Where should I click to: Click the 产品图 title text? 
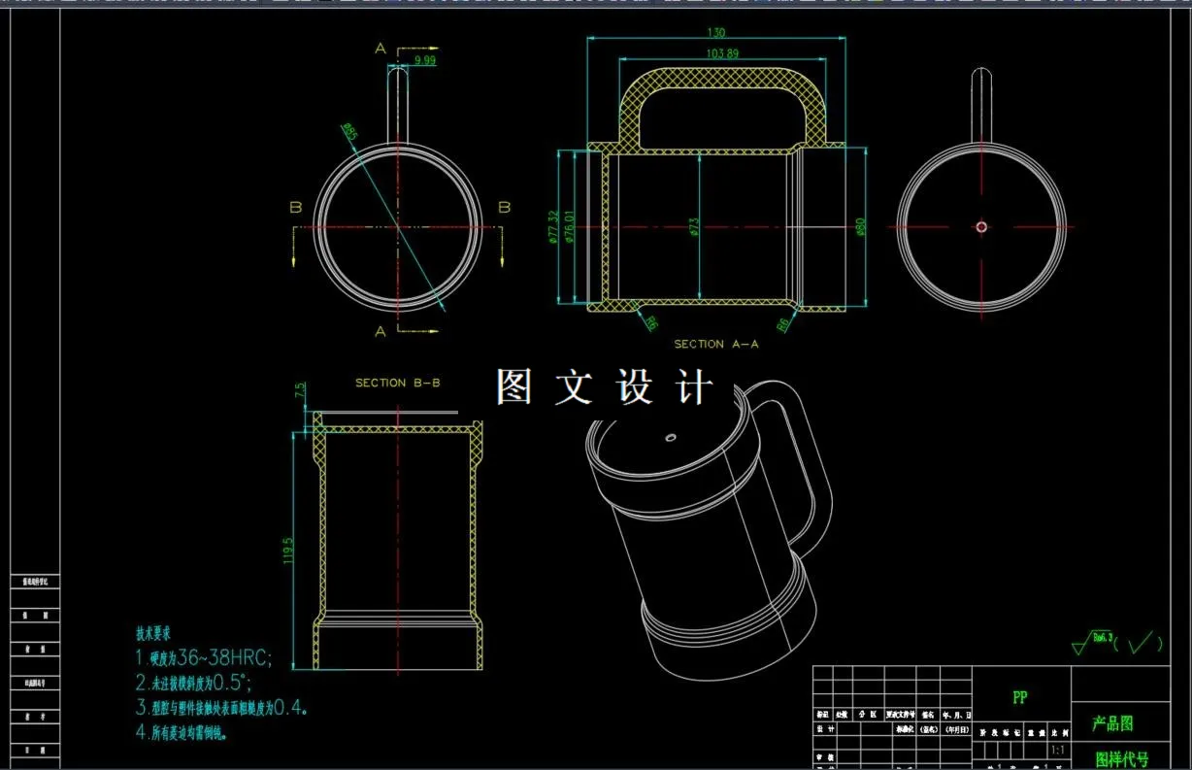pyautogui.click(x=1113, y=723)
